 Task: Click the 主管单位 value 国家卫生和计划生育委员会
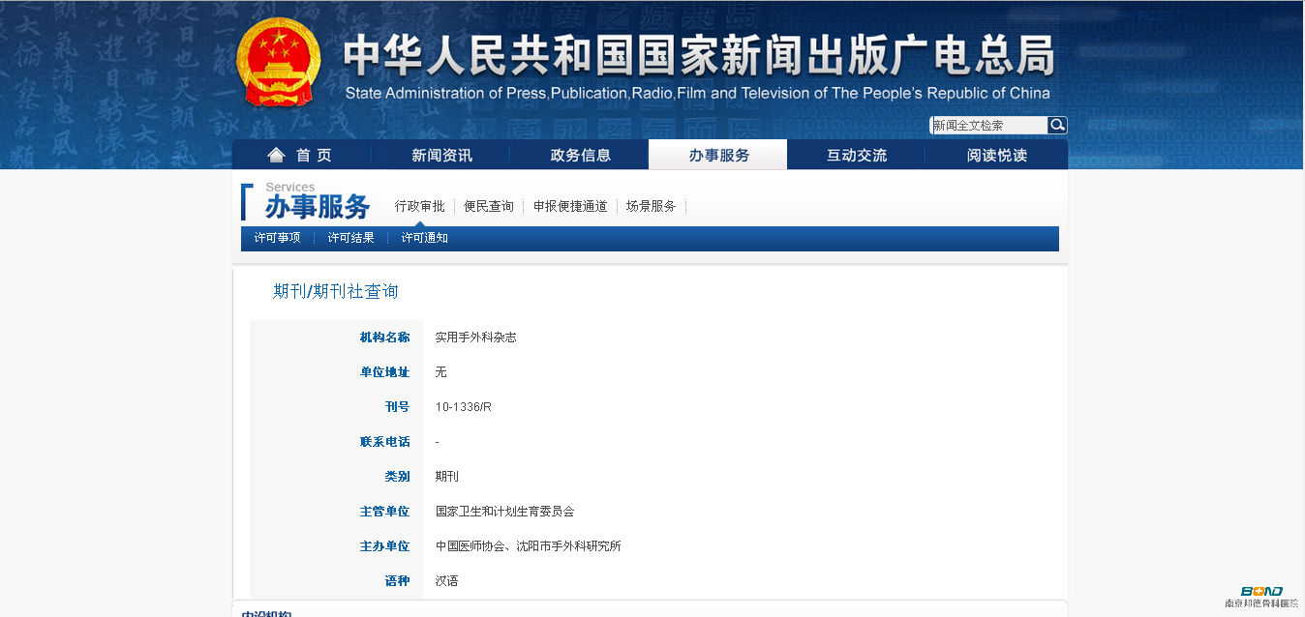pyautogui.click(x=505, y=512)
